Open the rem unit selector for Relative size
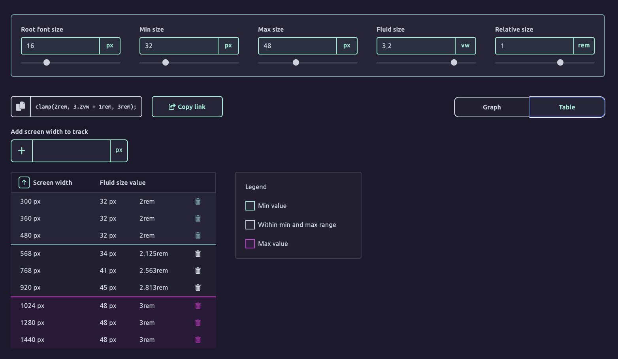The height and width of the screenshot is (359, 618). coord(584,45)
